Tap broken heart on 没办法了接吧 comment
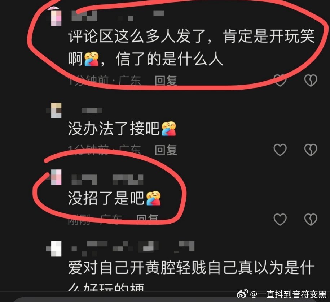 point(311,150)
